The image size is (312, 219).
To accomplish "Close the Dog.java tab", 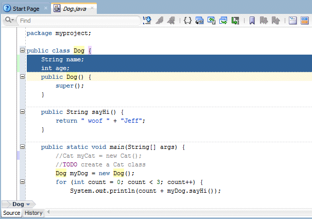I will [x=92, y=8].
